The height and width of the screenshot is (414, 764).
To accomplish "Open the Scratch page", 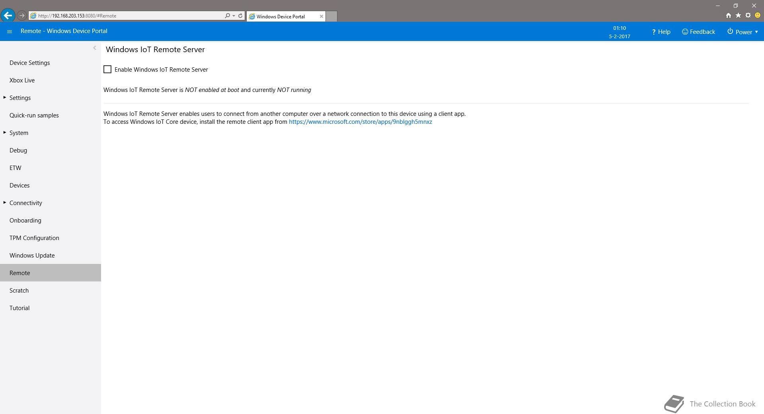I will (x=51, y=291).
